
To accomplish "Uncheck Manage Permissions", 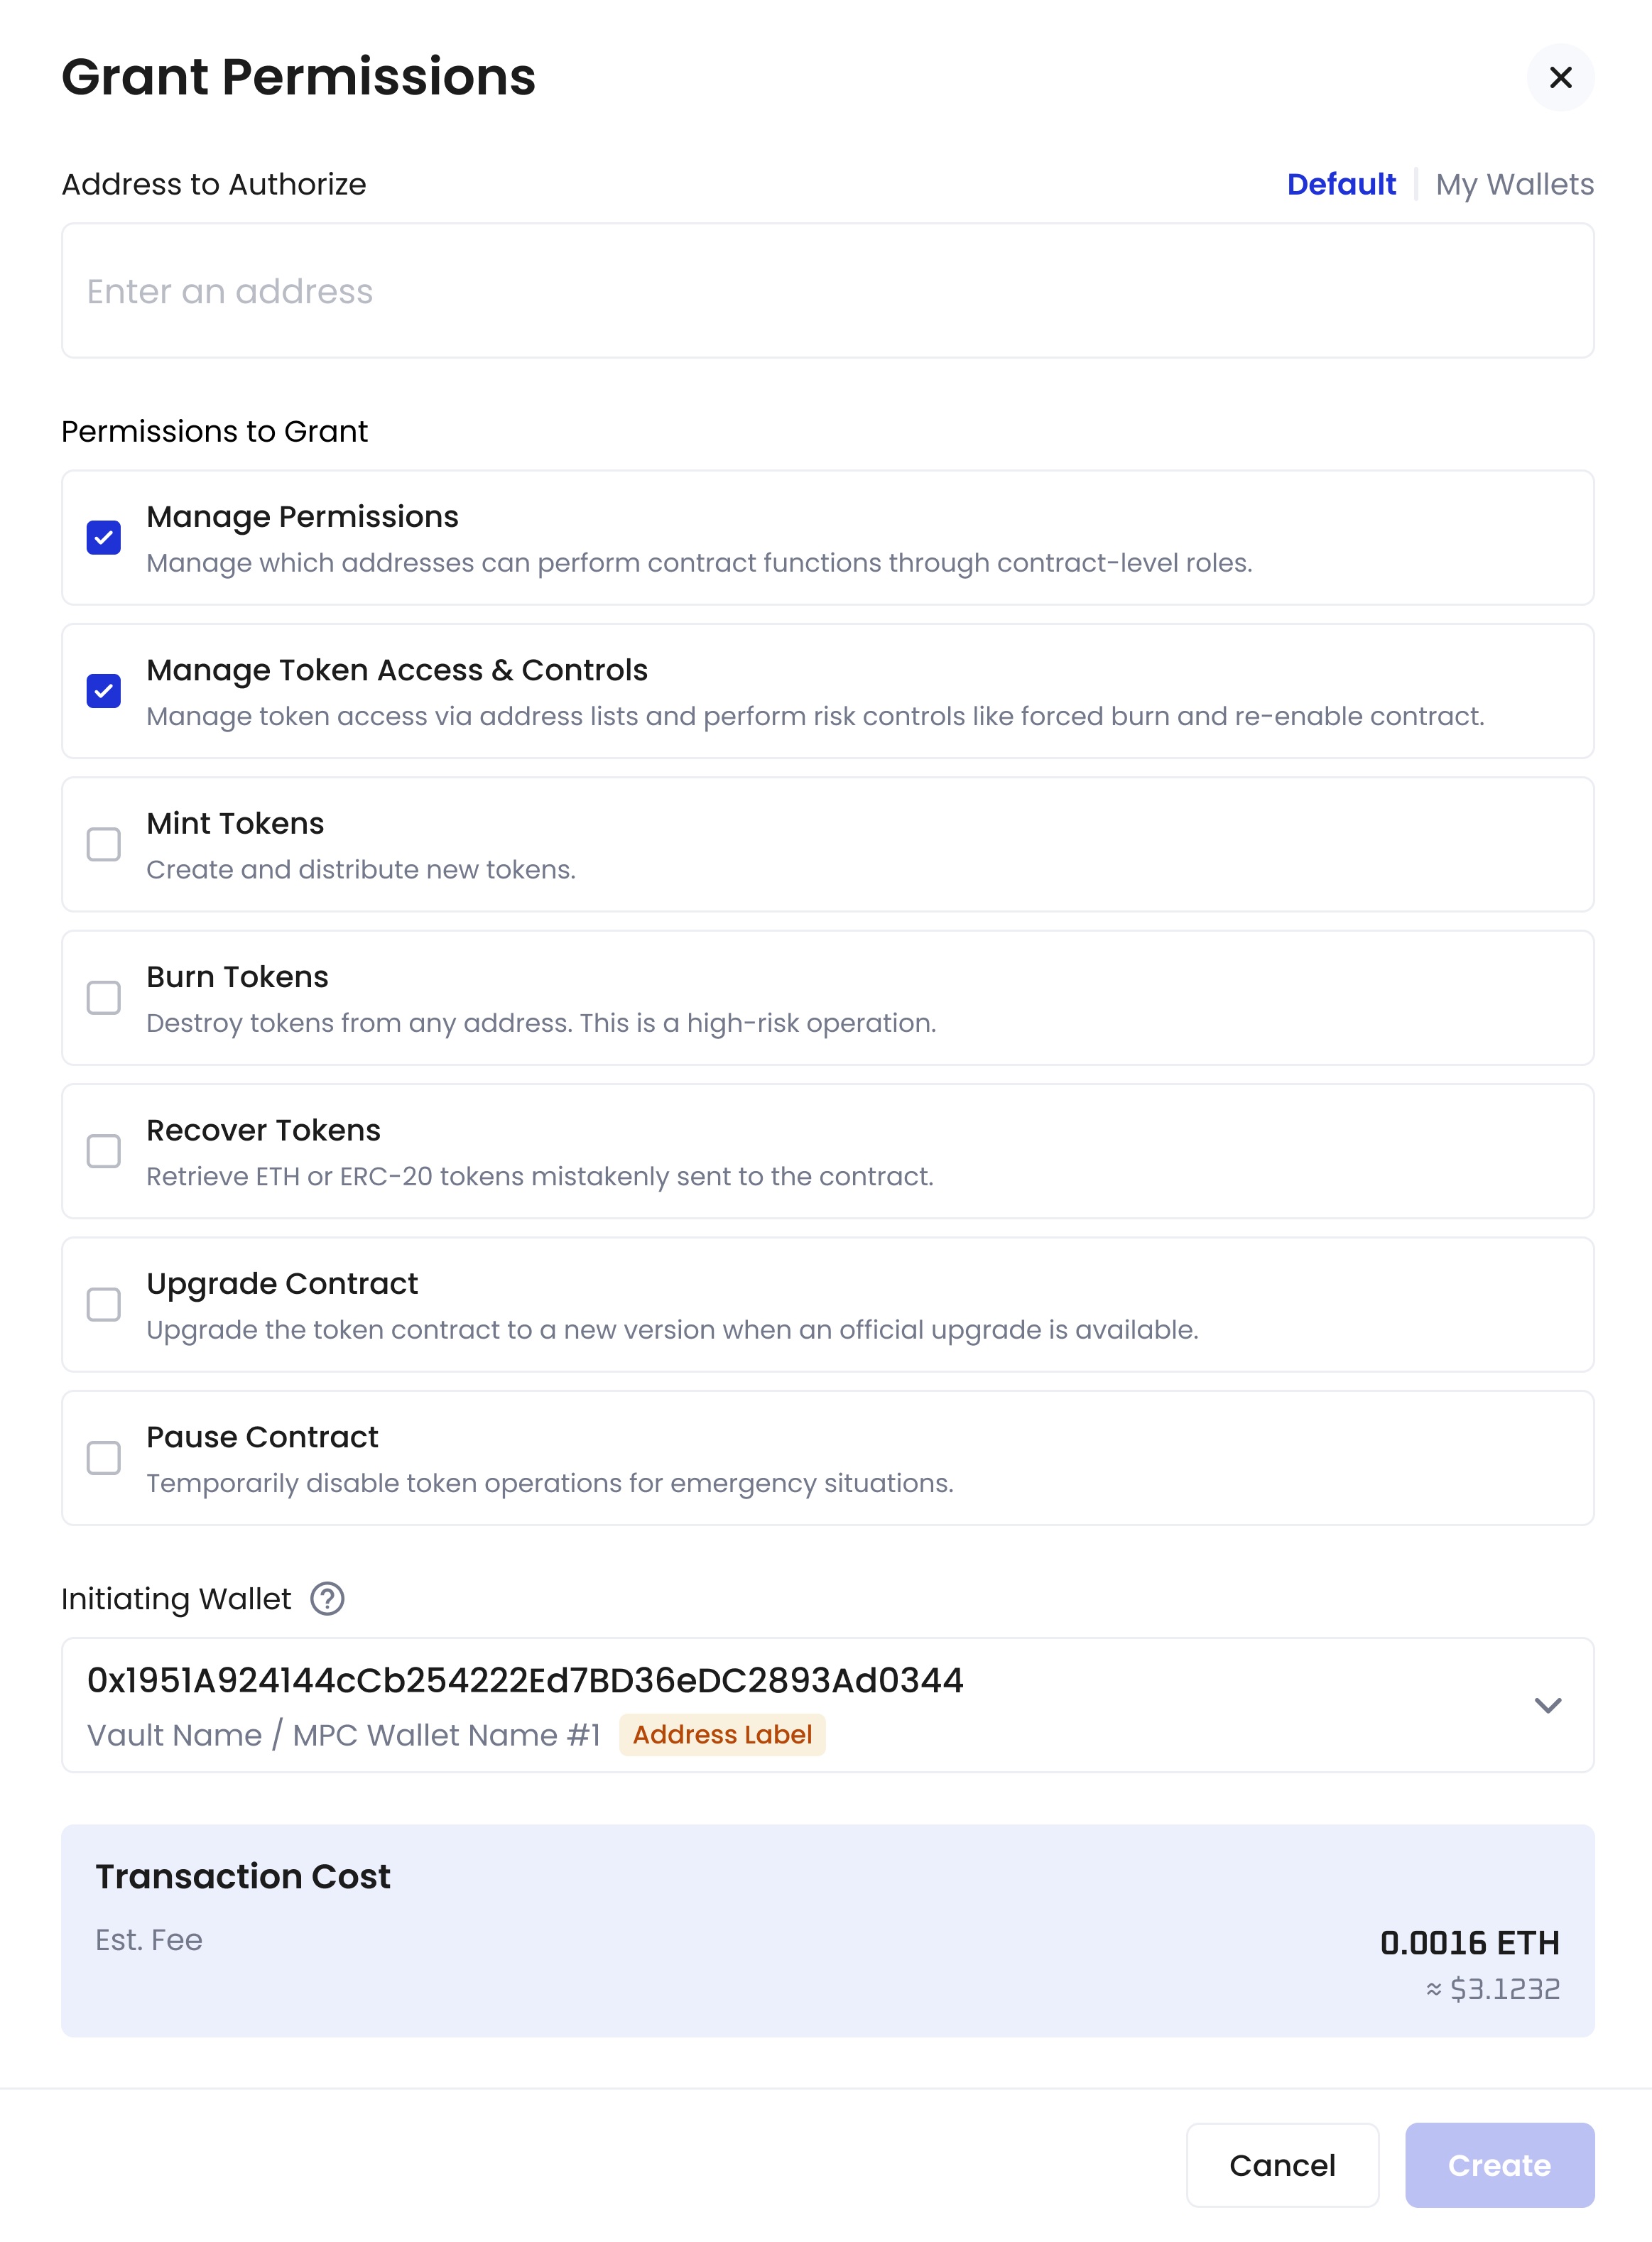I will pos(103,537).
